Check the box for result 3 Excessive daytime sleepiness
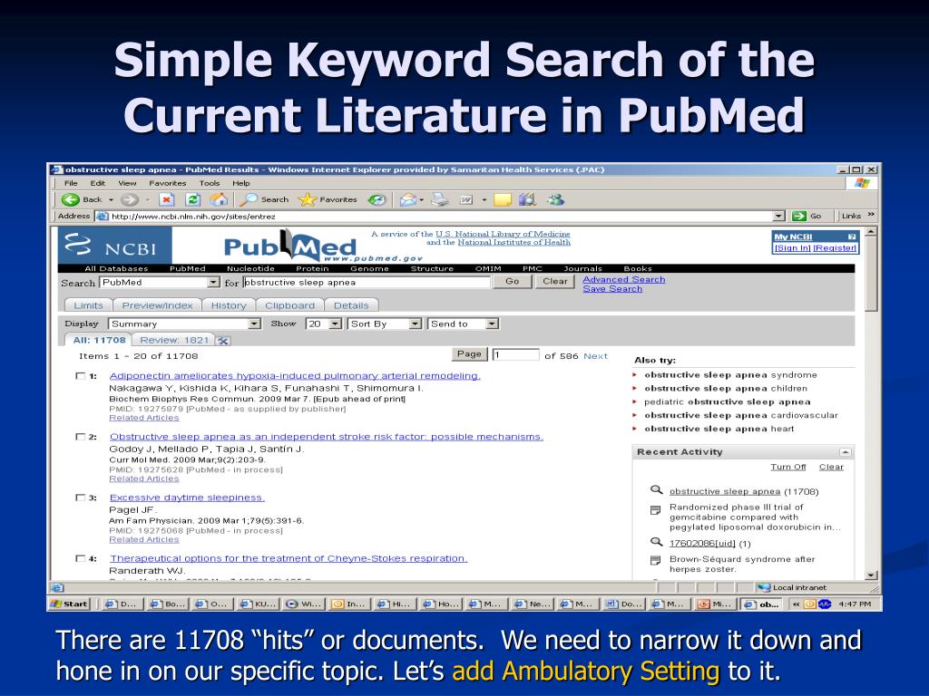 (x=81, y=498)
